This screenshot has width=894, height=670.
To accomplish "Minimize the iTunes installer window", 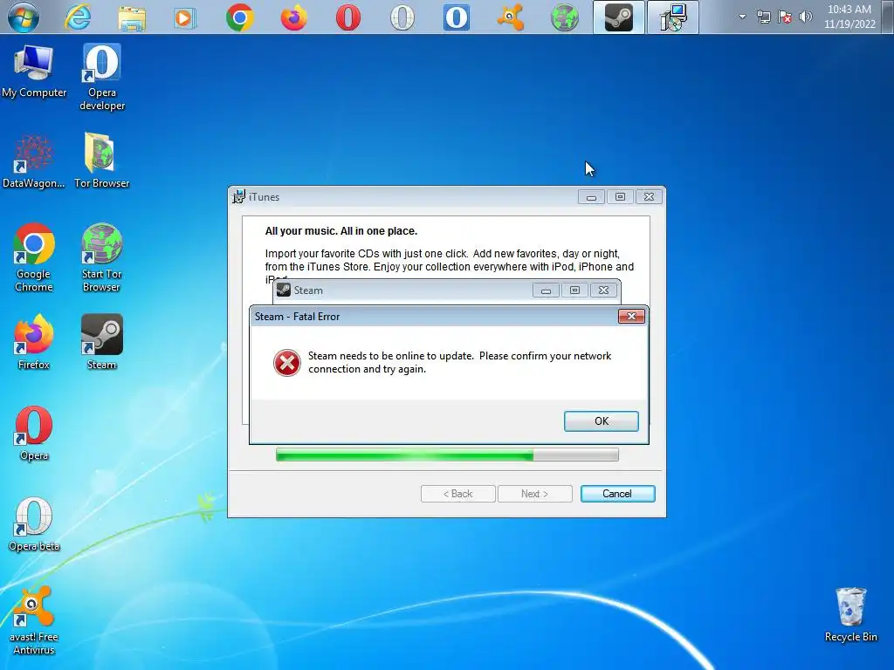I will (591, 197).
